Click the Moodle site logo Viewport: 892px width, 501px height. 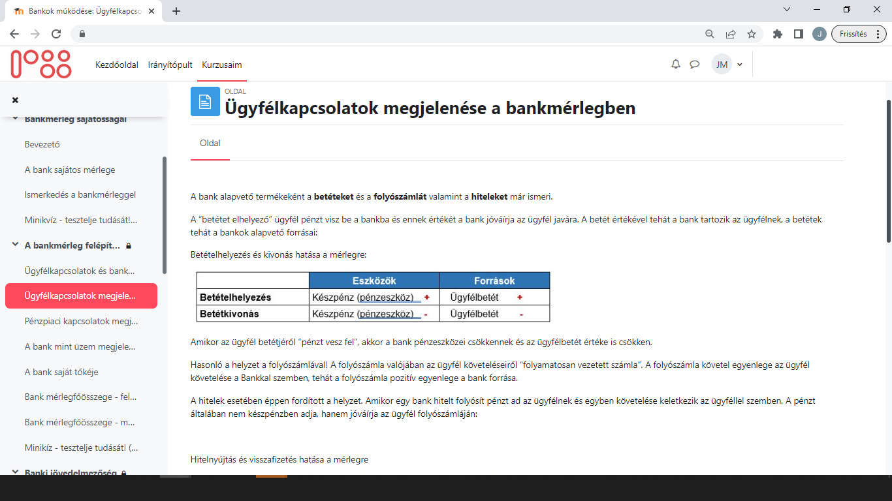[x=40, y=64]
